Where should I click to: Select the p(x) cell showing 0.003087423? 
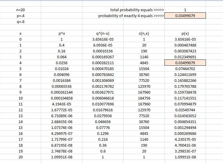[x=185, y=51]
